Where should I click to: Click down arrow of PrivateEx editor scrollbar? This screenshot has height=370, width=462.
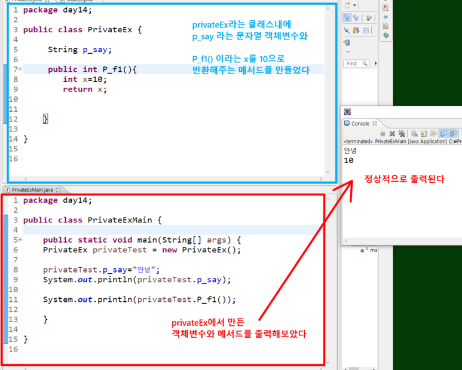[328, 172]
